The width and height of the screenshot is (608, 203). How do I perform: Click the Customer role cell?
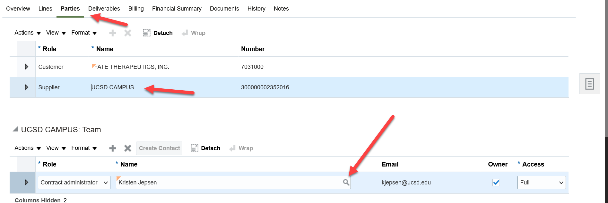[51, 67]
